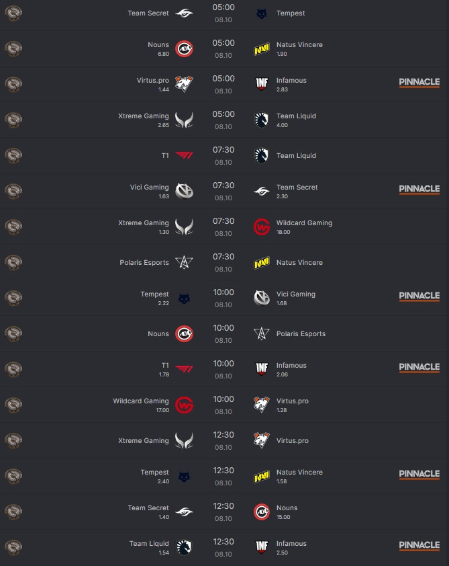The image size is (449, 566).
Task: Click Xtreme Gaming logo in match against Team Liquid
Action: (x=184, y=120)
